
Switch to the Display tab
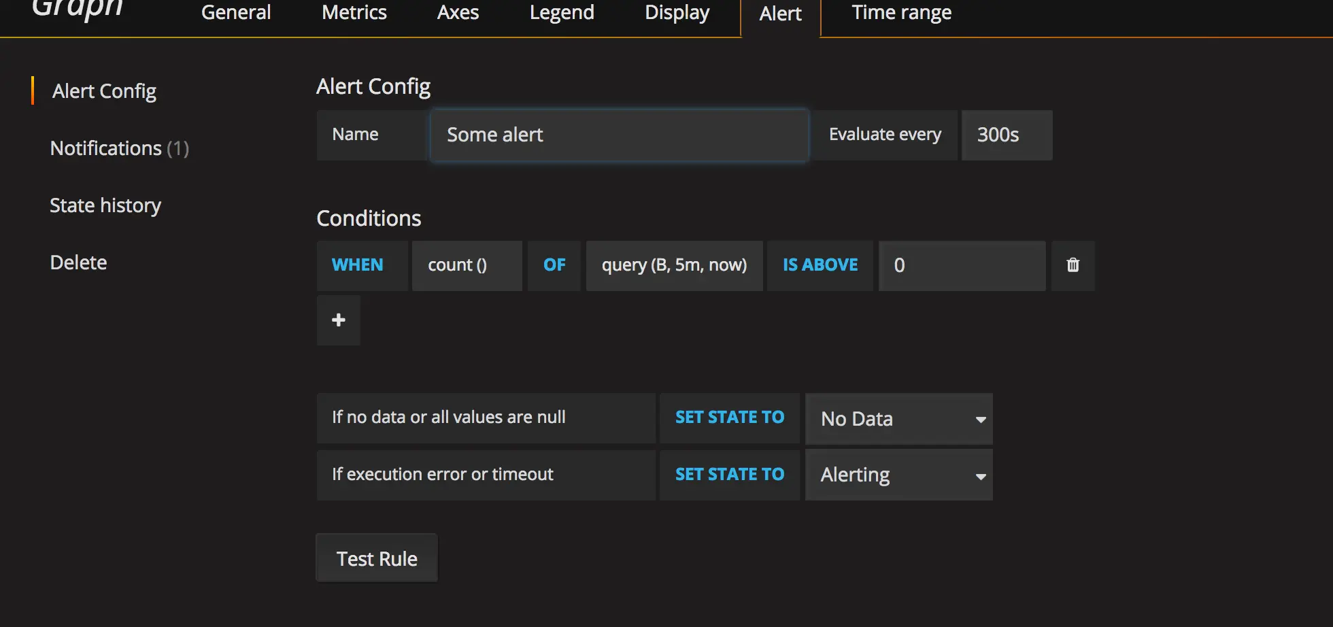[676, 12]
